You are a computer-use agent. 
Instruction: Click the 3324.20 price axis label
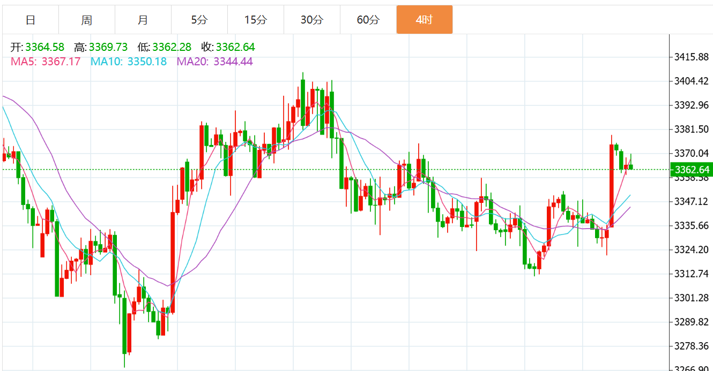pyautogui.click(x=691, y=249)
